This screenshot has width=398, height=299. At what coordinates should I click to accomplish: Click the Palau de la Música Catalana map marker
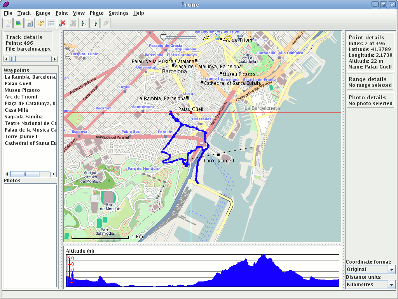(x=196, y=60)
